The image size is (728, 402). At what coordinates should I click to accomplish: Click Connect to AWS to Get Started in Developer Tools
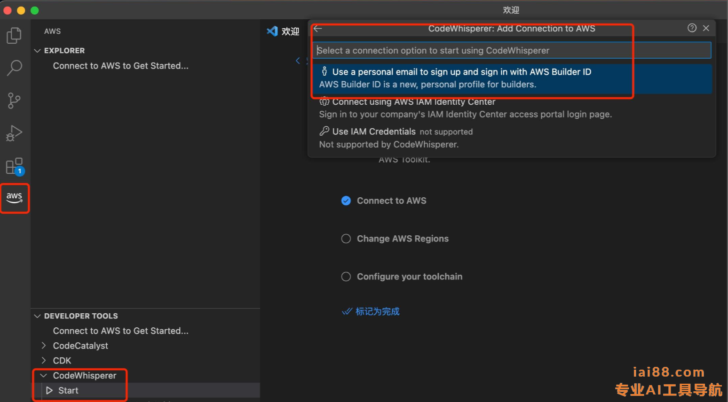(121, 331)
